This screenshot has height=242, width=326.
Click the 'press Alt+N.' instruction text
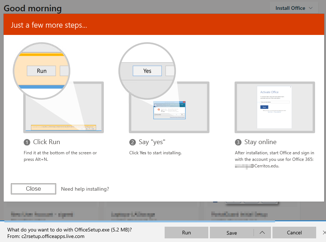pos(36,159)
